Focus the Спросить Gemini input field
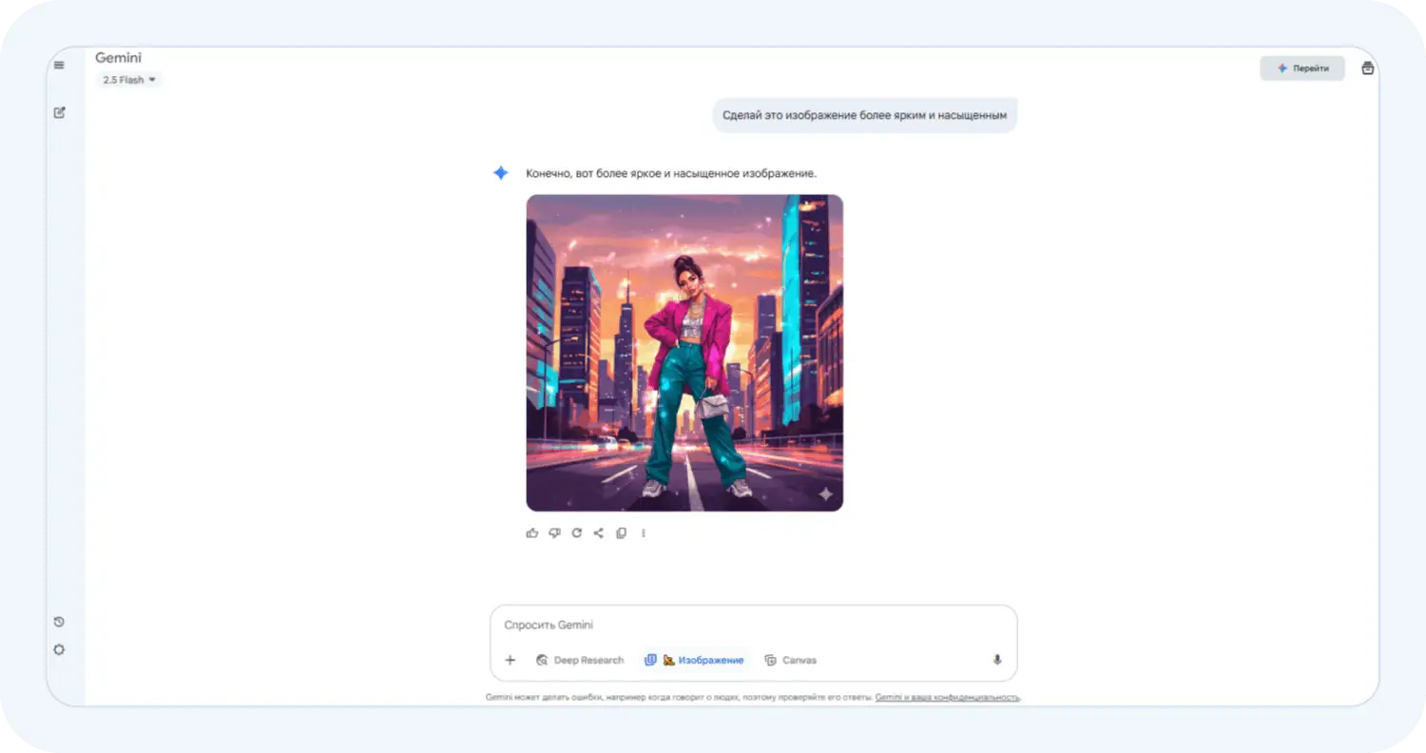Screen dimensions: 1426x753 point(753,626)
